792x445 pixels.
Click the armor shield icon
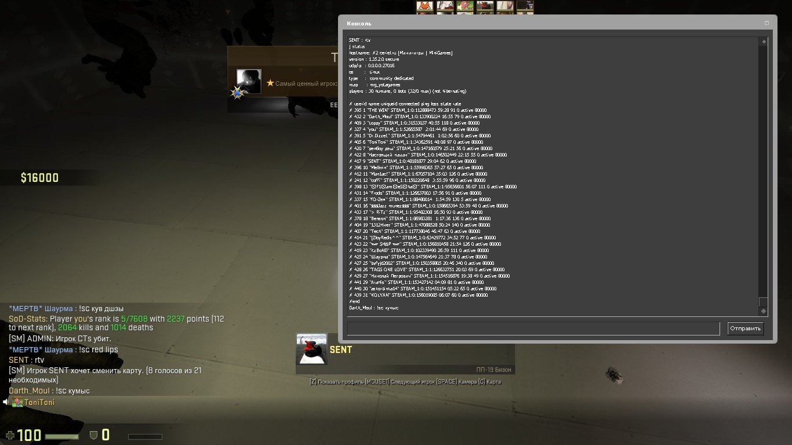coord(93,435)
